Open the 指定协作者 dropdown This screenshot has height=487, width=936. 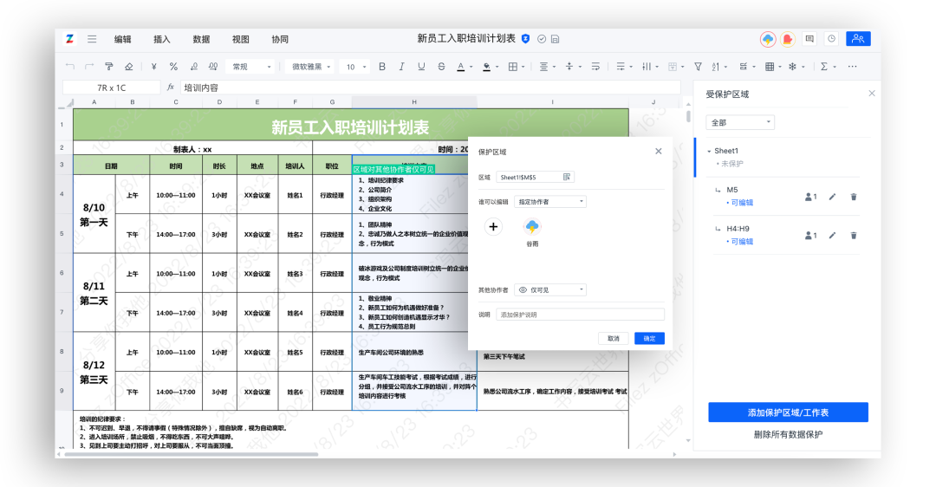[x=550, y=202]
